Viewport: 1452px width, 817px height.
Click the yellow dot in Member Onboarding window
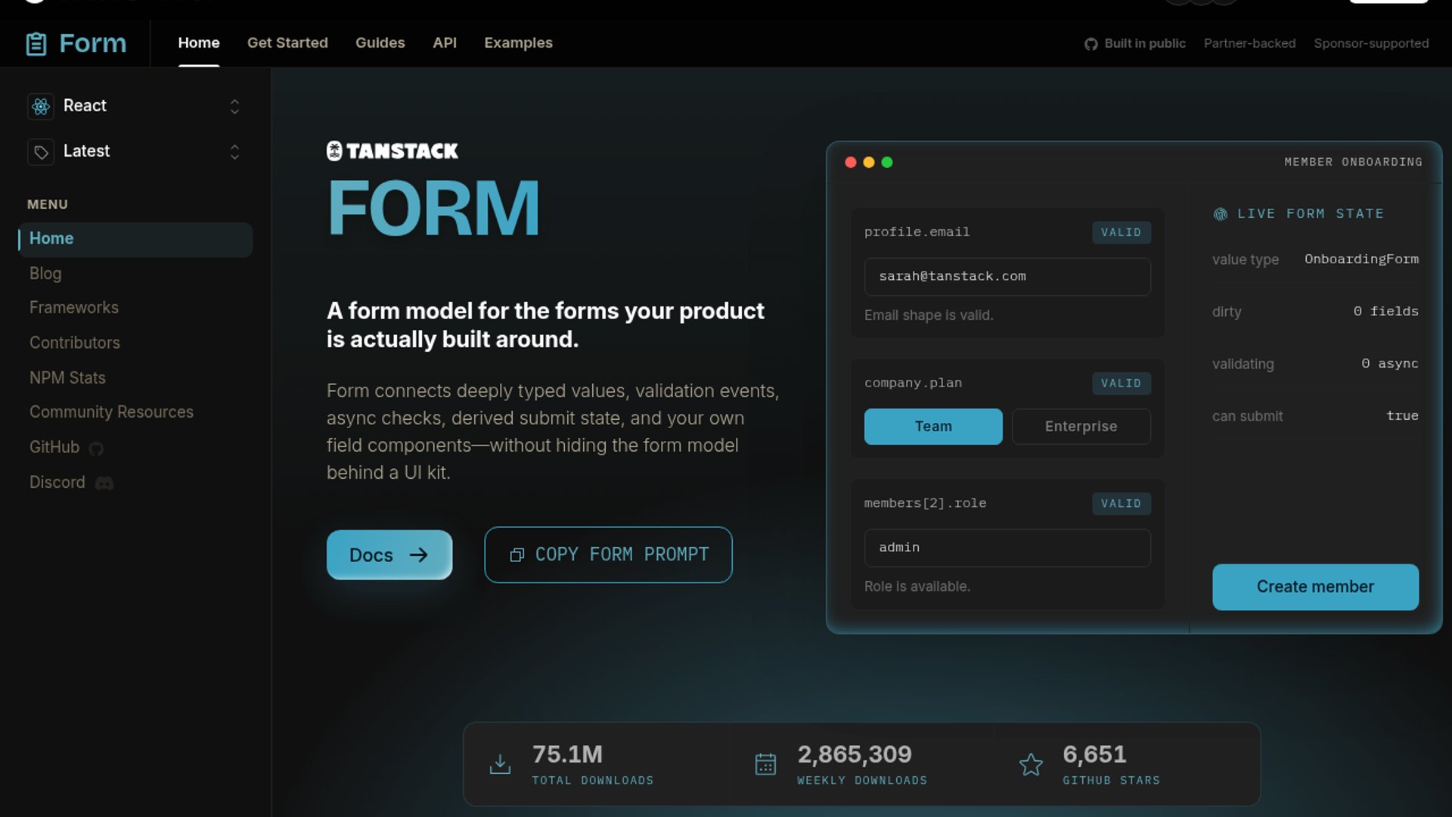pos(869,163)
